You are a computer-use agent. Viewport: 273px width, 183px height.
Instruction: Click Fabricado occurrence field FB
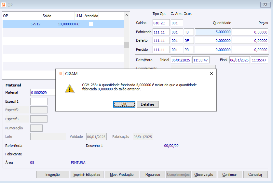pos(189,32)
